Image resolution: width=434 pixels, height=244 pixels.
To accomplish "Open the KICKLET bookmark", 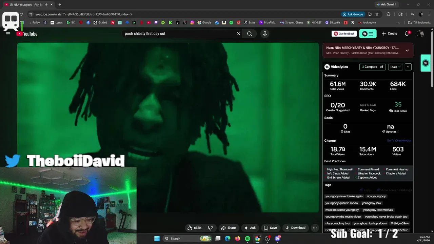I will [314, 23].
